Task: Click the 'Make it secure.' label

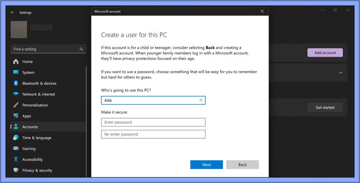Action: click(x=114, y=112)
